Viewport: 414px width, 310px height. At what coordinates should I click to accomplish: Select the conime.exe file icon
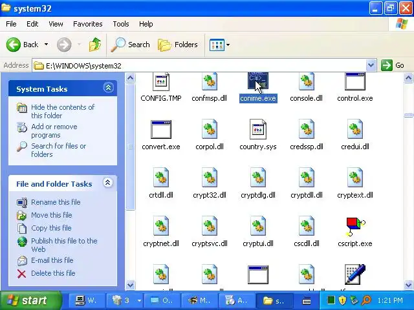(x=258, y=81)
